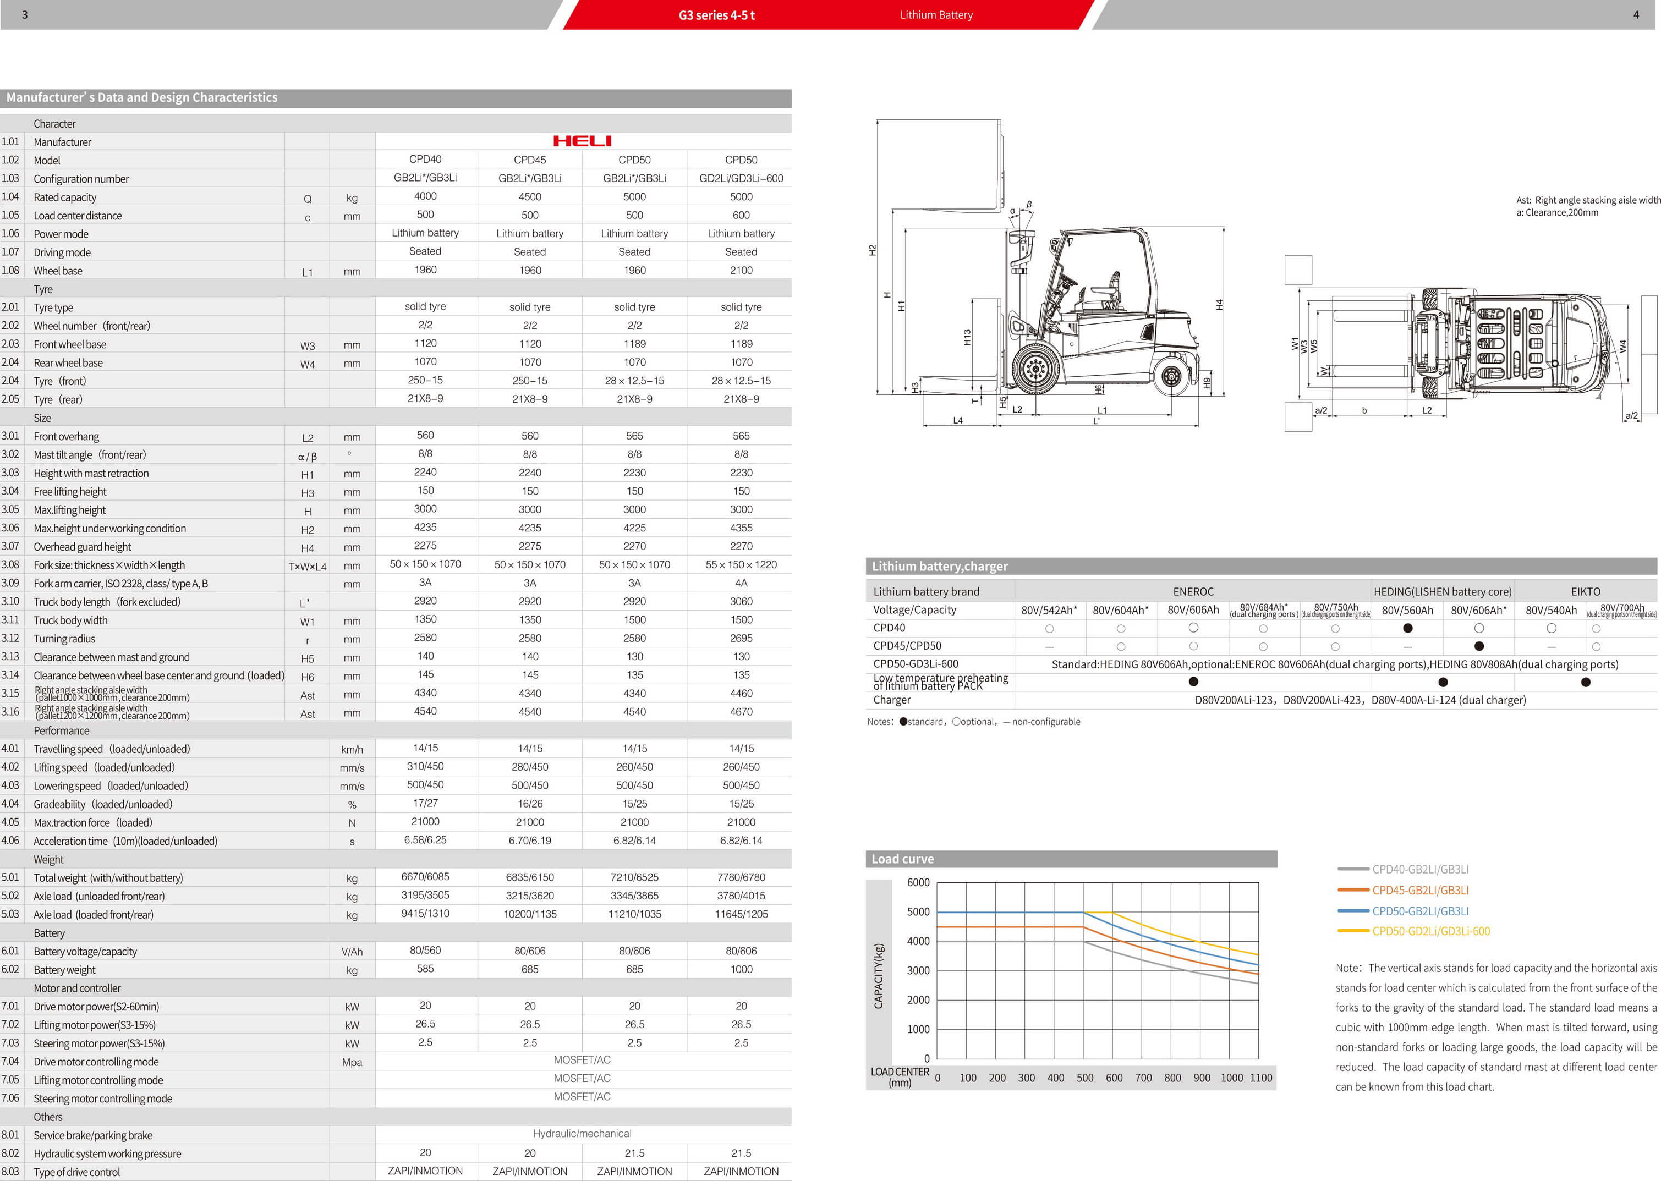Select the preheating filled dot under EIKTO column

pos(1586,682)
